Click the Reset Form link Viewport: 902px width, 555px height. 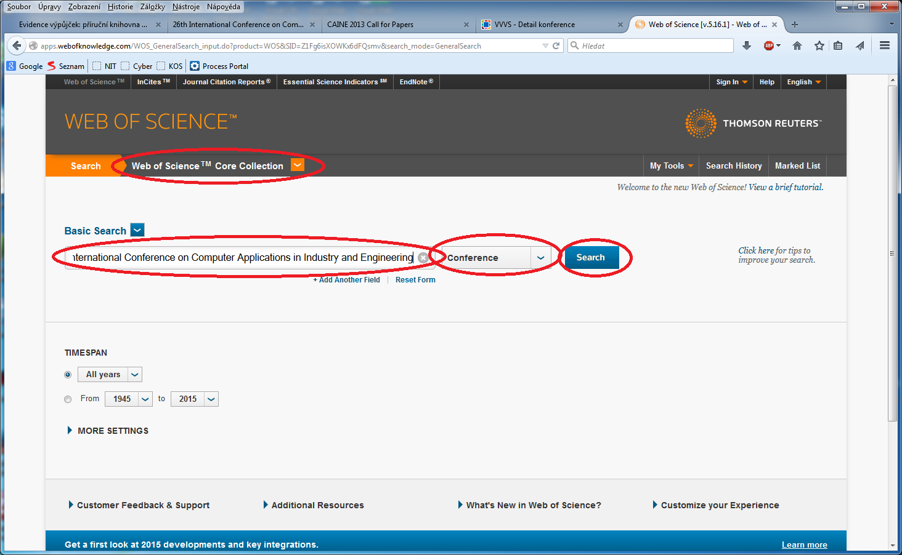click(x=415, y=280)
